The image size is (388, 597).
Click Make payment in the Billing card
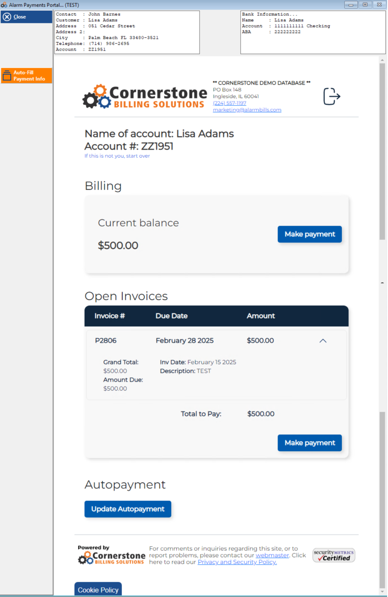[310, 234]
